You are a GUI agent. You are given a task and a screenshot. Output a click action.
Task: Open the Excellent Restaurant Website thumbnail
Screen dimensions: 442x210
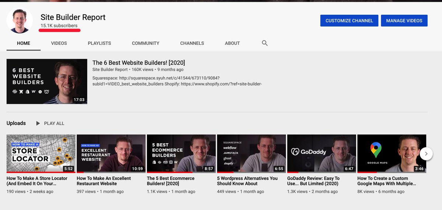(x=111, y=153)
